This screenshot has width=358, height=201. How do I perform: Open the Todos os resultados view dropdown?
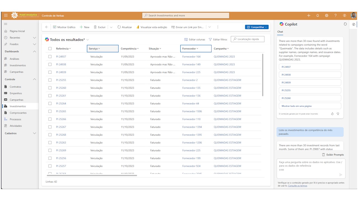click(x=88, y=40)
